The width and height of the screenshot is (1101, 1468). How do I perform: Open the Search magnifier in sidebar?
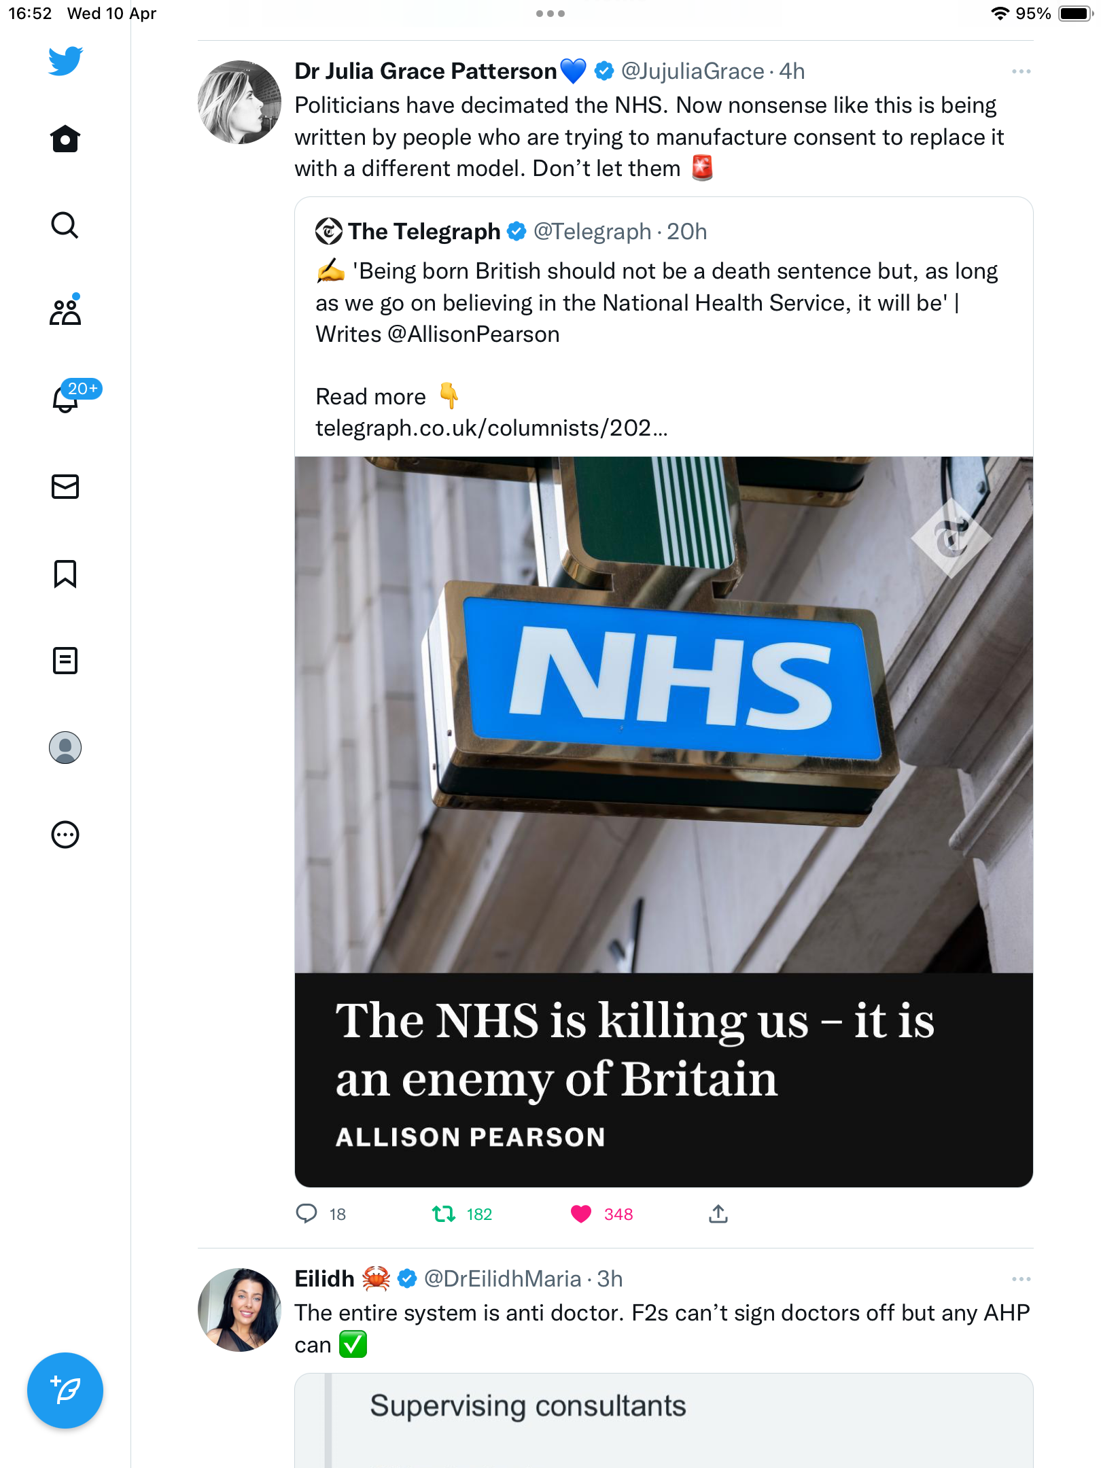65,226
